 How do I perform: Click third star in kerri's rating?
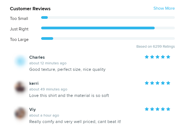(158, 83)
